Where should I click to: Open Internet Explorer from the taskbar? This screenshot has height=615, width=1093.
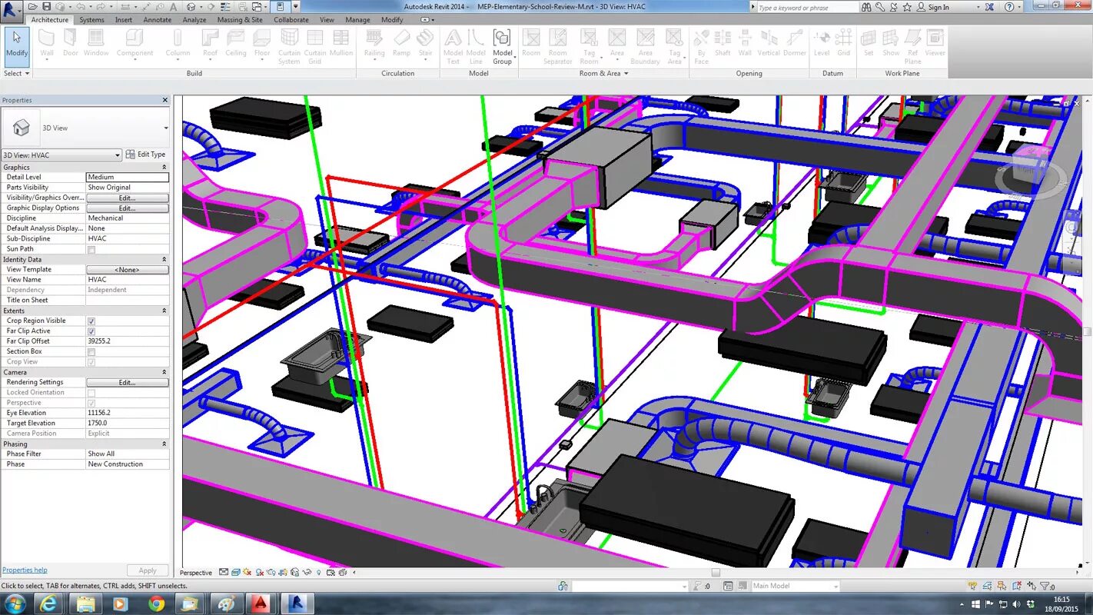click(x=49, y=604)
